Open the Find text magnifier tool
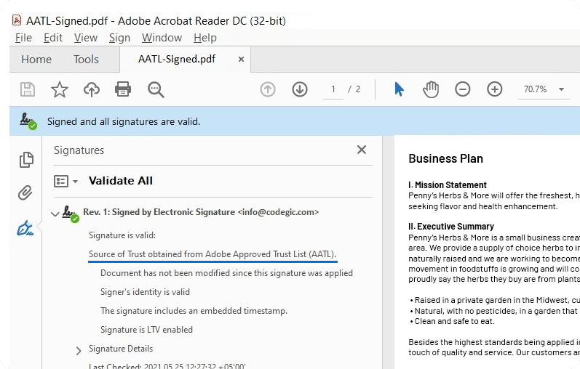 click(x=156, y=89)
